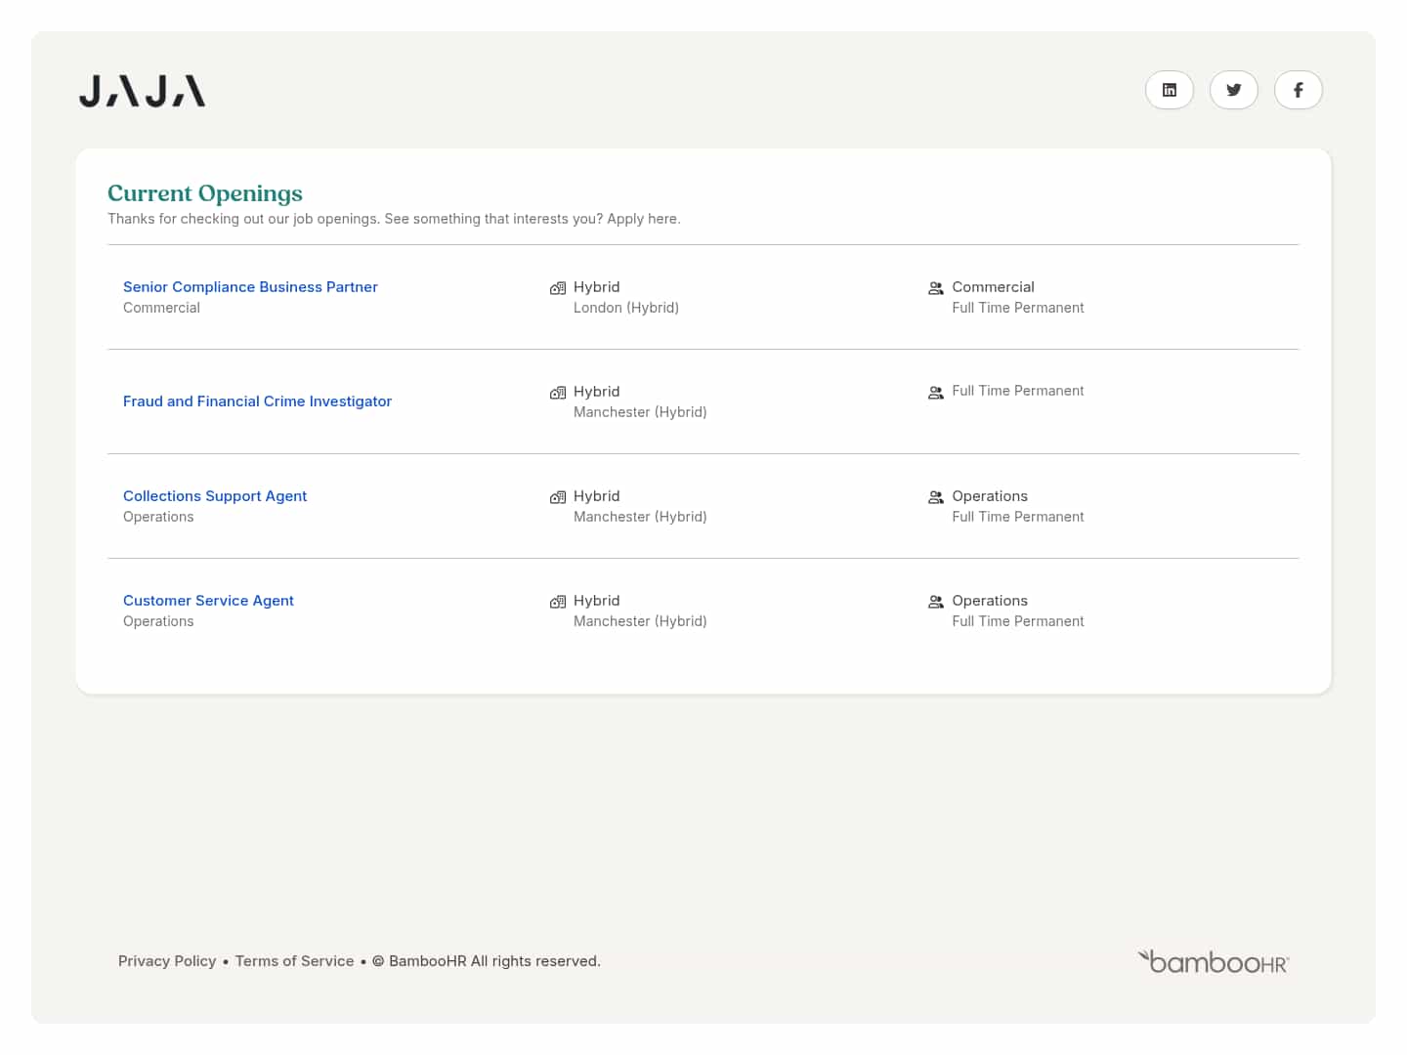Open the Customer Service Agent job listing
The width and height of the screenshot is (1407, 1055).
tap(208, 600)
